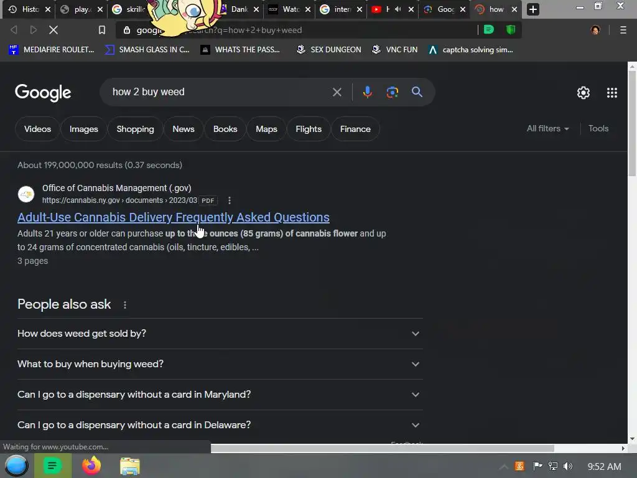Switch to the News results tab
The height and width of the screenshot is (478, 637).
pos(184,129)
